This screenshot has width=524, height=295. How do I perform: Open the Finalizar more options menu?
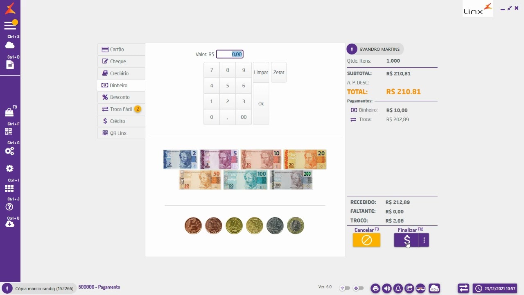(x=424, y=240)
